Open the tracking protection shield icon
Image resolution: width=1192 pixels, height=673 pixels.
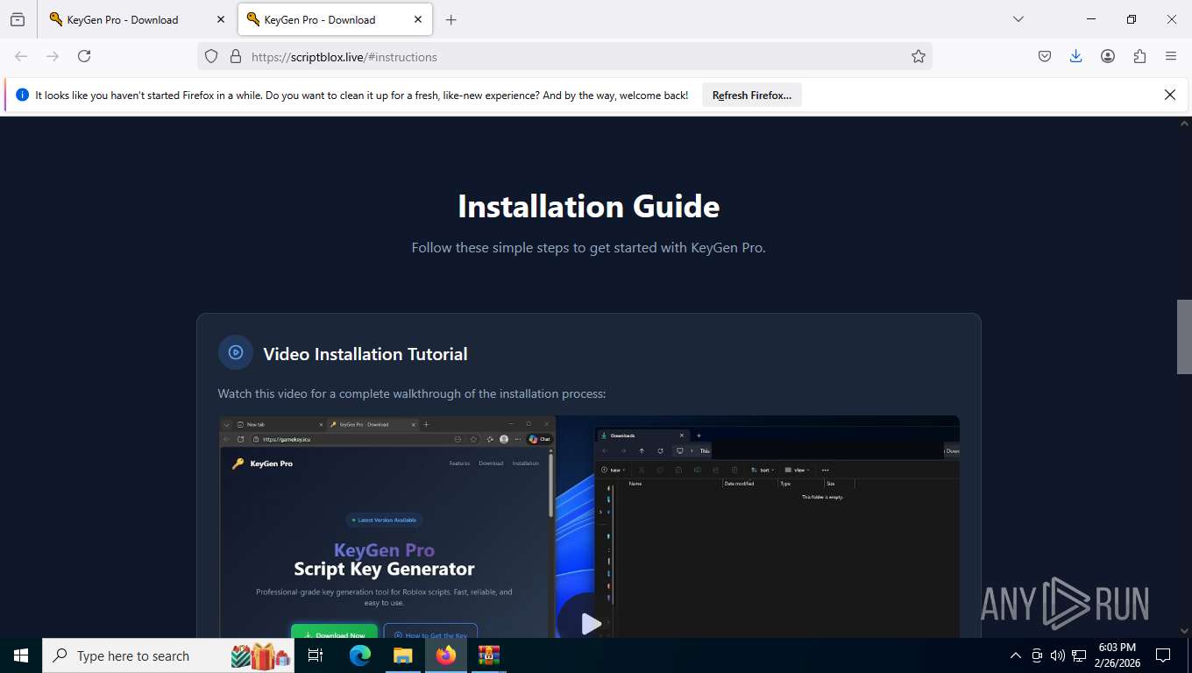coord(211,56)
